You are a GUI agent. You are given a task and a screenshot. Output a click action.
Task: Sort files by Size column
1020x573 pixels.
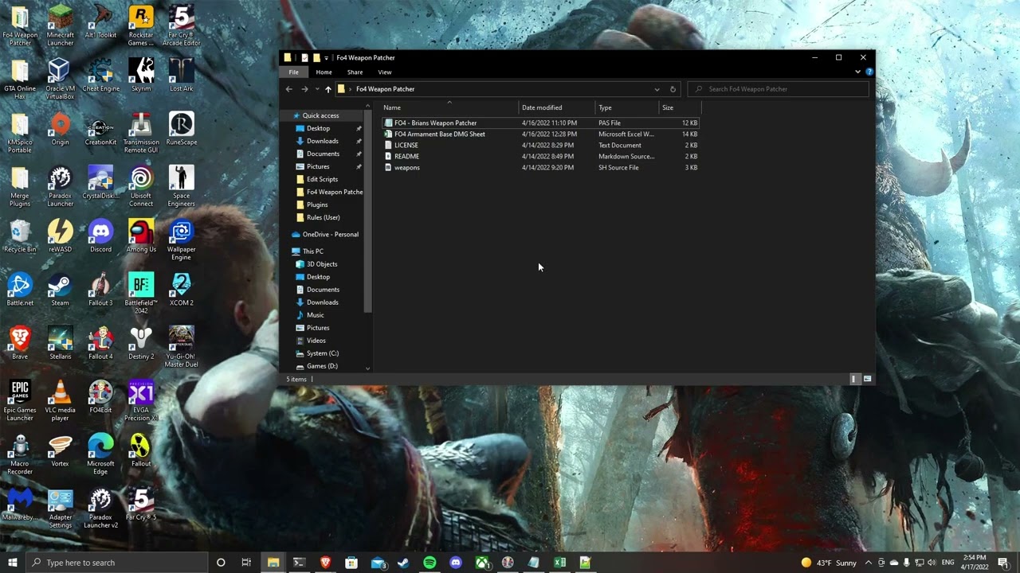tap(680, 107)
